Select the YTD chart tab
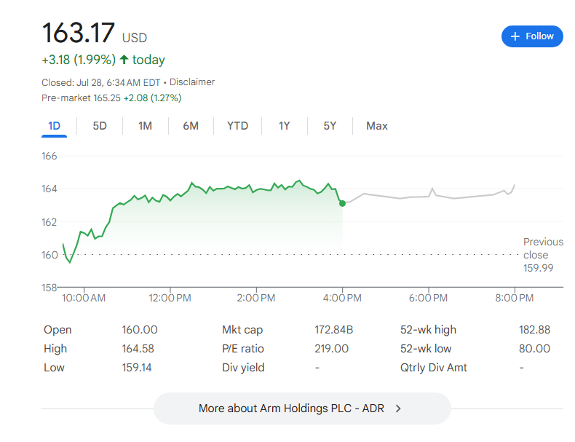This screenshot has width=575, height=442. click(237, 126)
